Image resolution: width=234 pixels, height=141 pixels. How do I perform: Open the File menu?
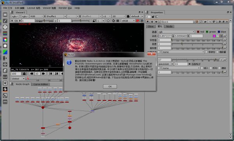tap(8, 8)
